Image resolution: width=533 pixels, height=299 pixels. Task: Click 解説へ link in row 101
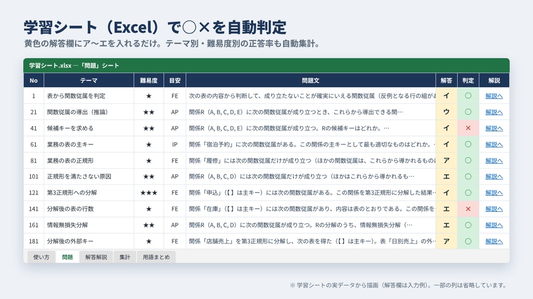(494, 176)
